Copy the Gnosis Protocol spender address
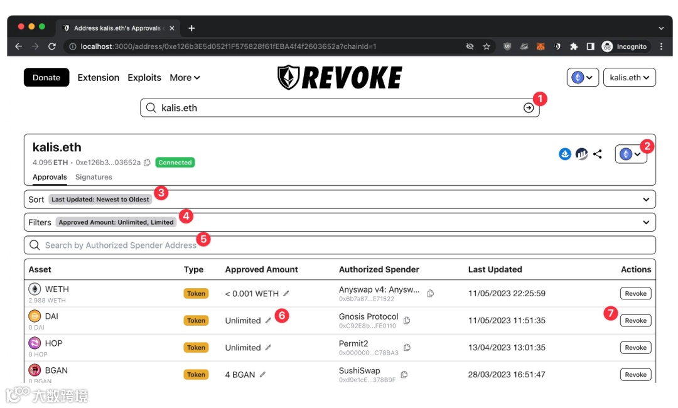Screen dimensions: 678x408 click(x=406, y=320)
